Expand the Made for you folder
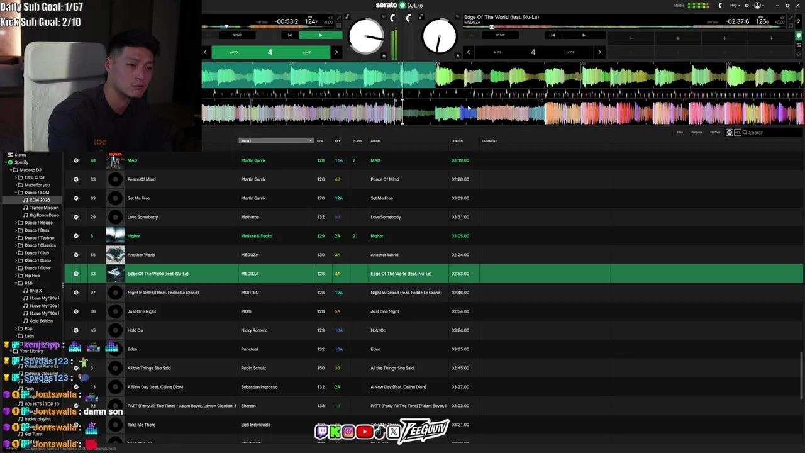This screenshot has height=453, width=805. pos(15,185)
